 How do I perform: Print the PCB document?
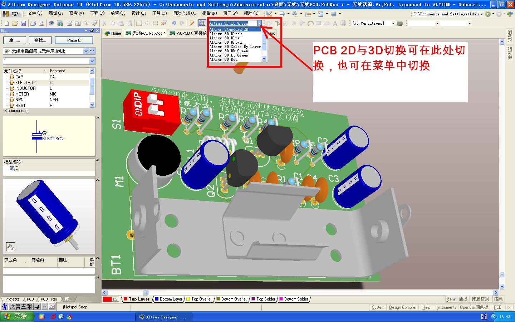pyautogui.click(x=33, y=23)
